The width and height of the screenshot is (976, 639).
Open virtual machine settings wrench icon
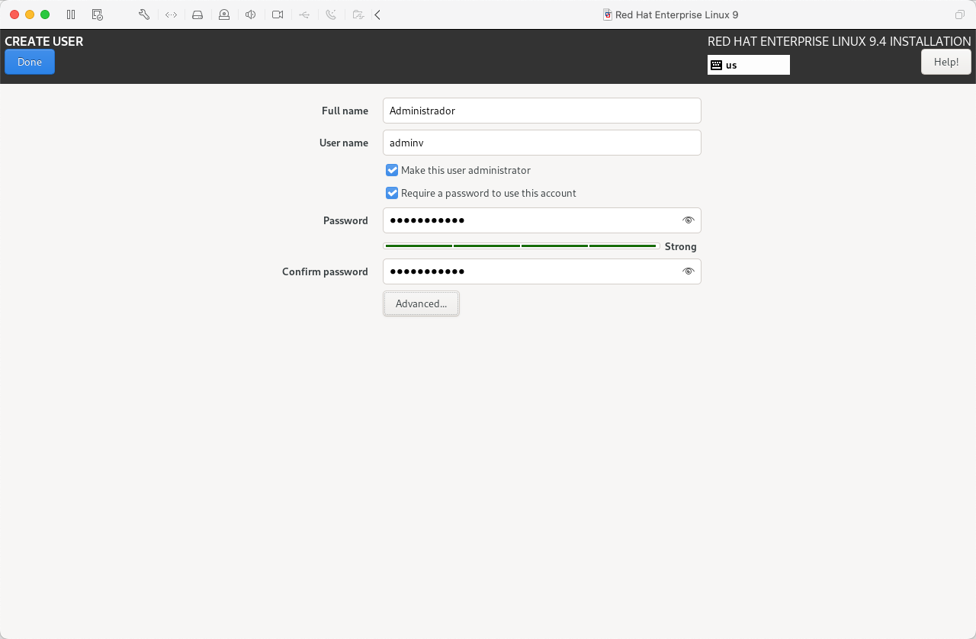coord(143,14)
